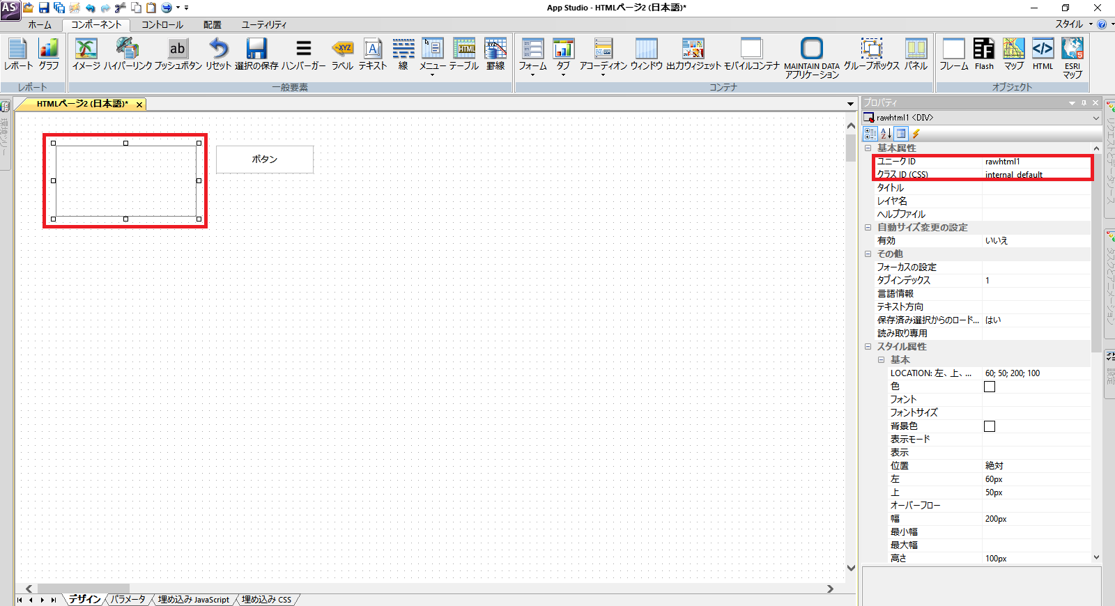1115x606 pixels.
Task: Edit the クラス ID (CSS) value field
Action: (x=1036, y=175)
